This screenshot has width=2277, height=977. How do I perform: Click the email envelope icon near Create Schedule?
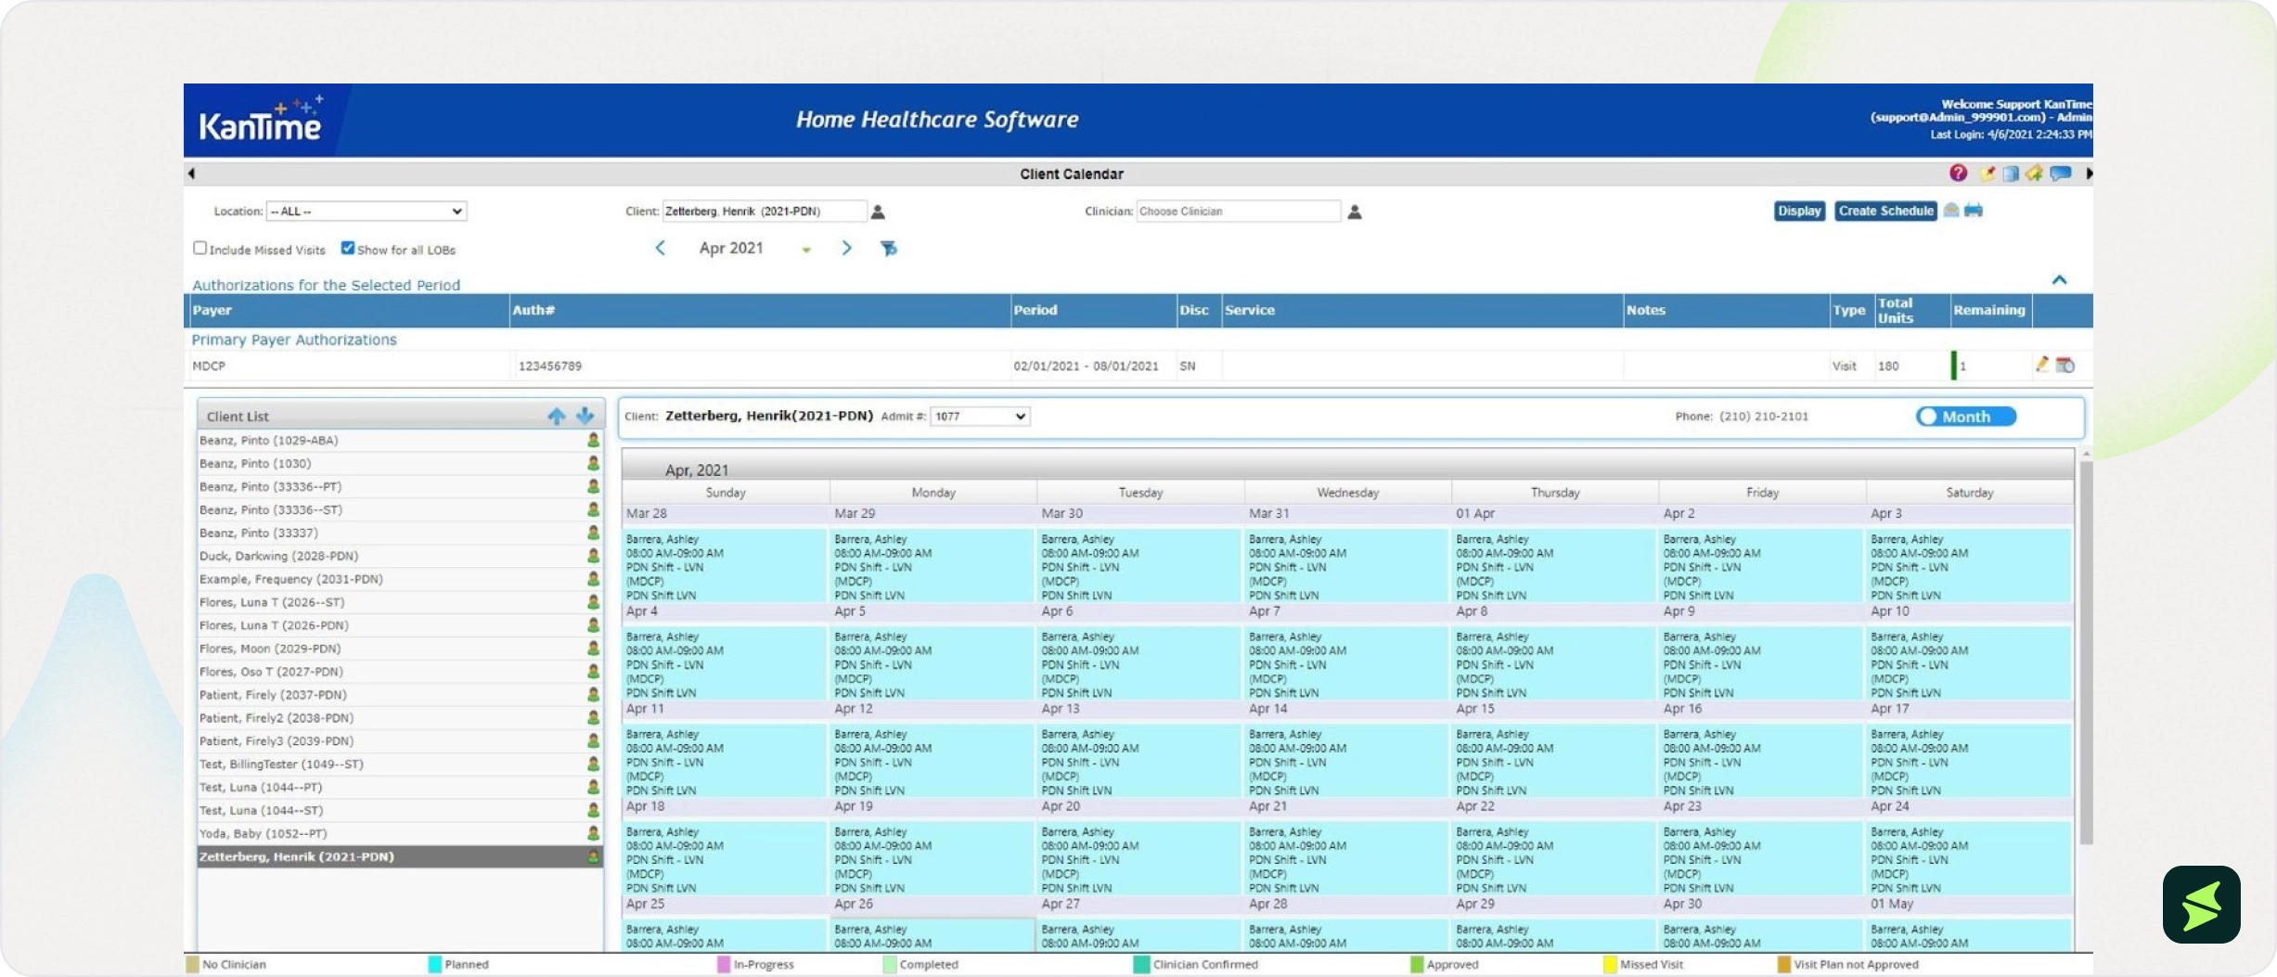[1951, 211]
